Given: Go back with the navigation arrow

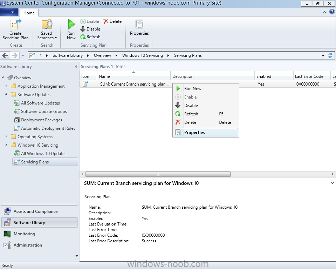Looking at the screenshot, I should [x=5, y=55].
